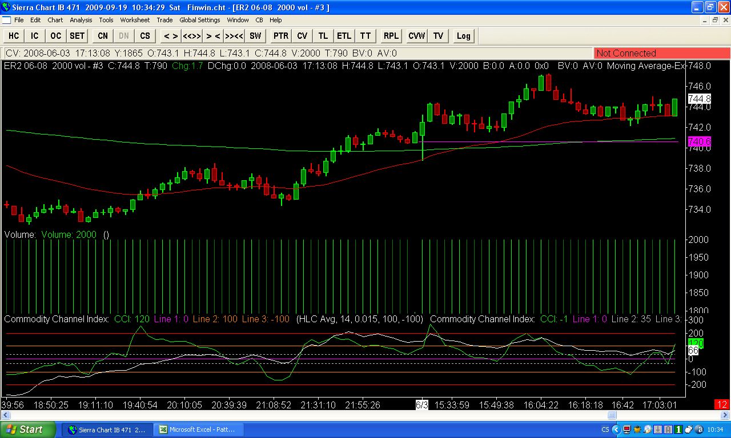Viewport: 731px width, 438px height.
Task: Click the magenta 740.6 price label
Action: coord(699,141)
